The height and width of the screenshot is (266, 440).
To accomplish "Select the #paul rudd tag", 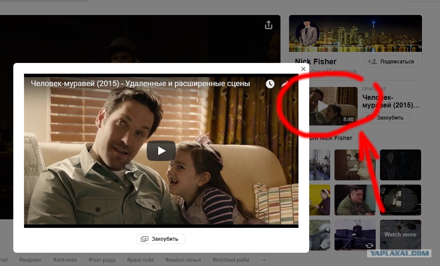I will pos(140,260).
